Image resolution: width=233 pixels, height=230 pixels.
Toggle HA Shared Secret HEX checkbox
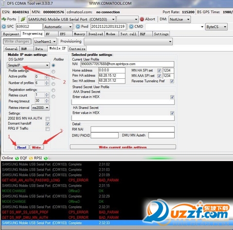tap(172, 113)
